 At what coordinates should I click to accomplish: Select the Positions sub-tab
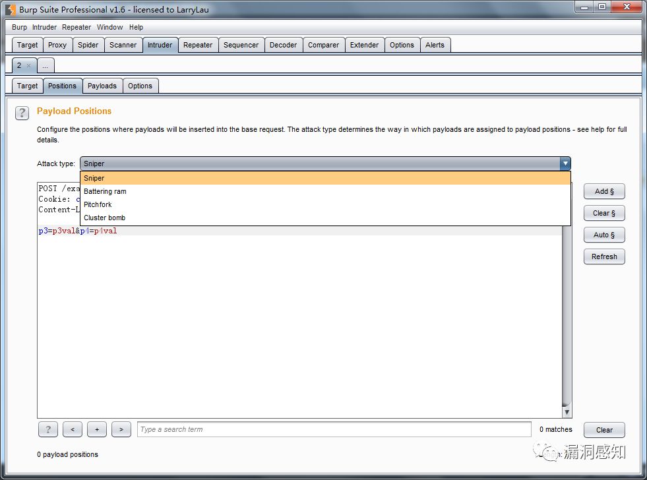(62, 86)
